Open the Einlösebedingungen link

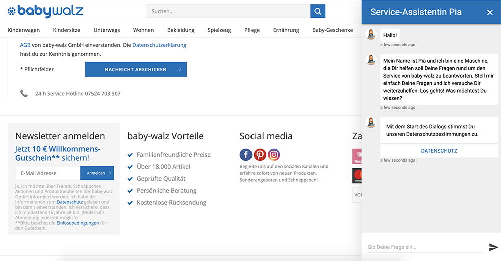click(x=78, y=223)
